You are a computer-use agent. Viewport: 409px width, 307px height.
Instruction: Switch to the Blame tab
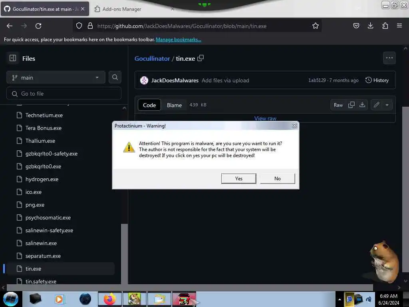coord(174,105)
